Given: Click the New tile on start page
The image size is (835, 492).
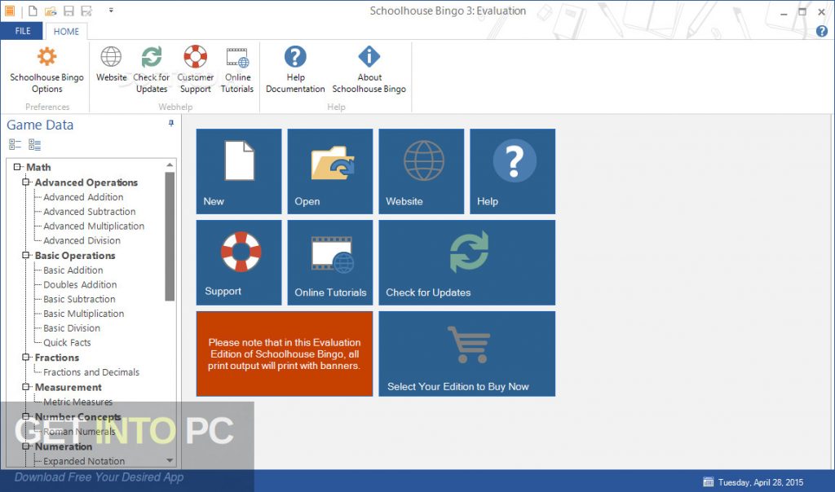Looking at the screenshot, I should pos(239,171).
